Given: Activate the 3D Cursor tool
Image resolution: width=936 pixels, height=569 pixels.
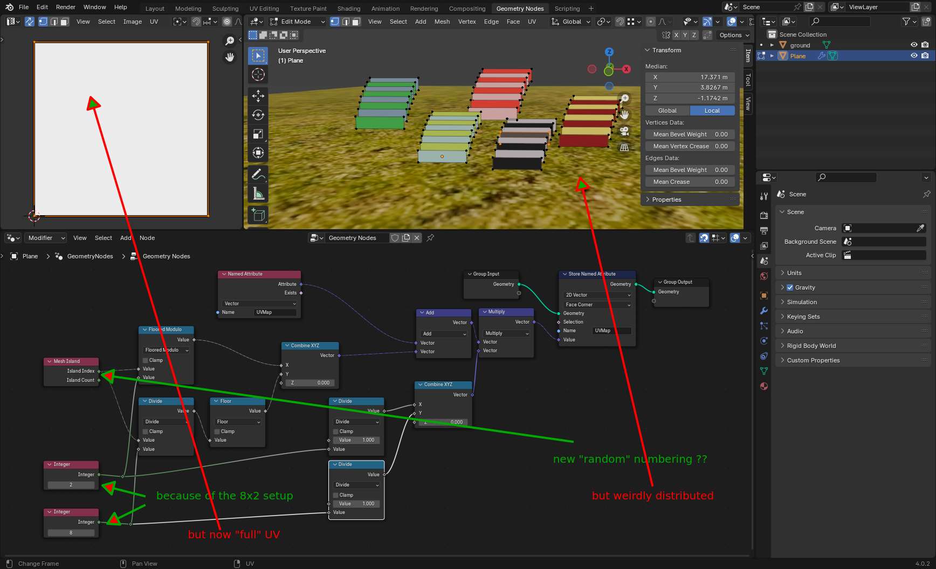Looking at the screenshot, I should tap(258, 74).
